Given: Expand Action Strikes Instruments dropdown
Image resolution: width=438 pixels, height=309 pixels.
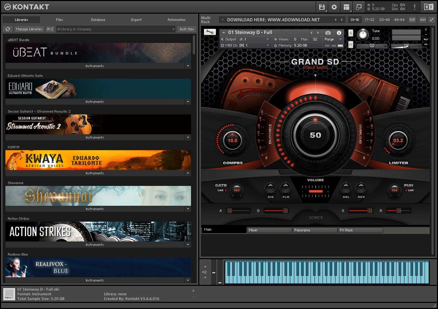Looking at the screenshot, I should click(x=187, y=245).
